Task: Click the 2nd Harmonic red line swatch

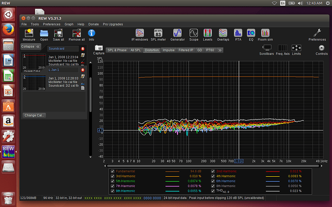Action: point(272,171)
